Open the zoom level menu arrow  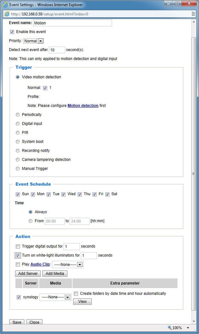coord(188,328)
